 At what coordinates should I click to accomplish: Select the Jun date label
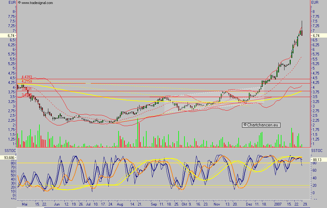coord(57,204)
